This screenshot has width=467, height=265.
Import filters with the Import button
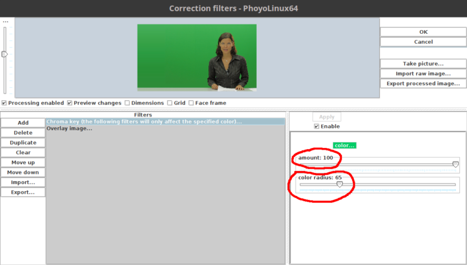23,182
